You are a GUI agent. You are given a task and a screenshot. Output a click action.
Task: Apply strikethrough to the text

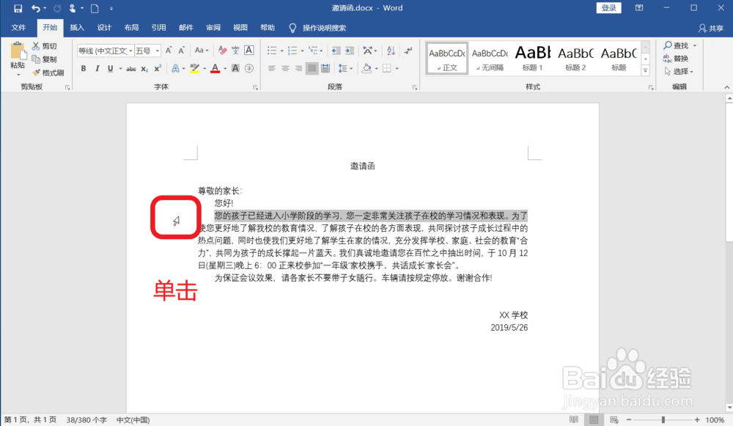click(x=133, y=68)
